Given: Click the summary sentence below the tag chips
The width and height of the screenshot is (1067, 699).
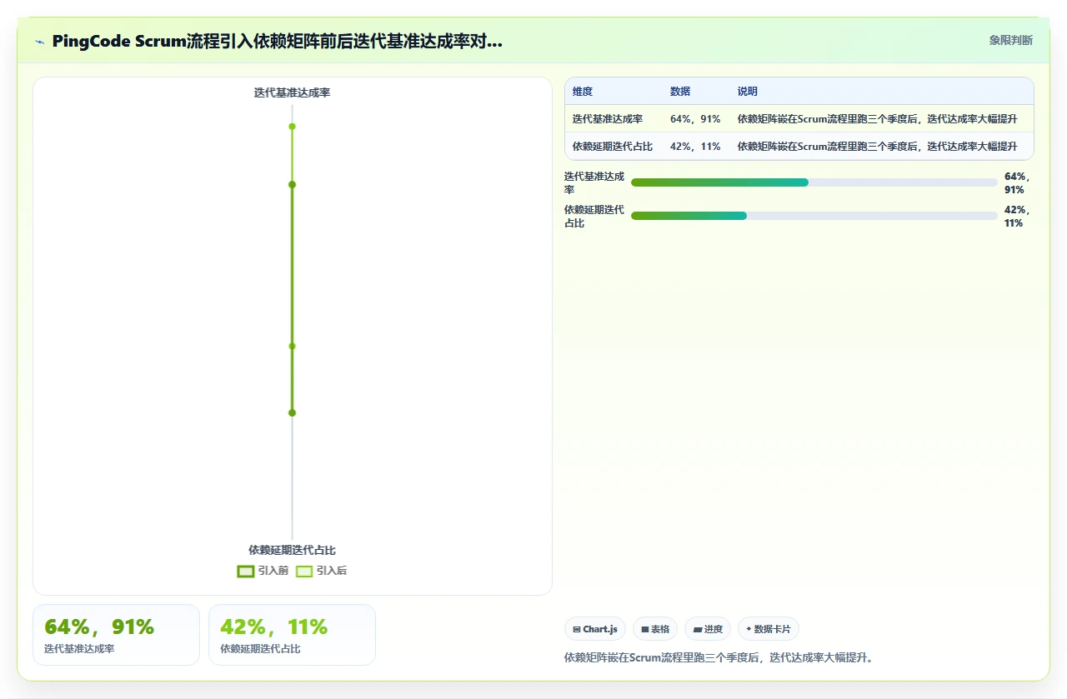Looking at the screenshot, I should click(x=719, y=657).
